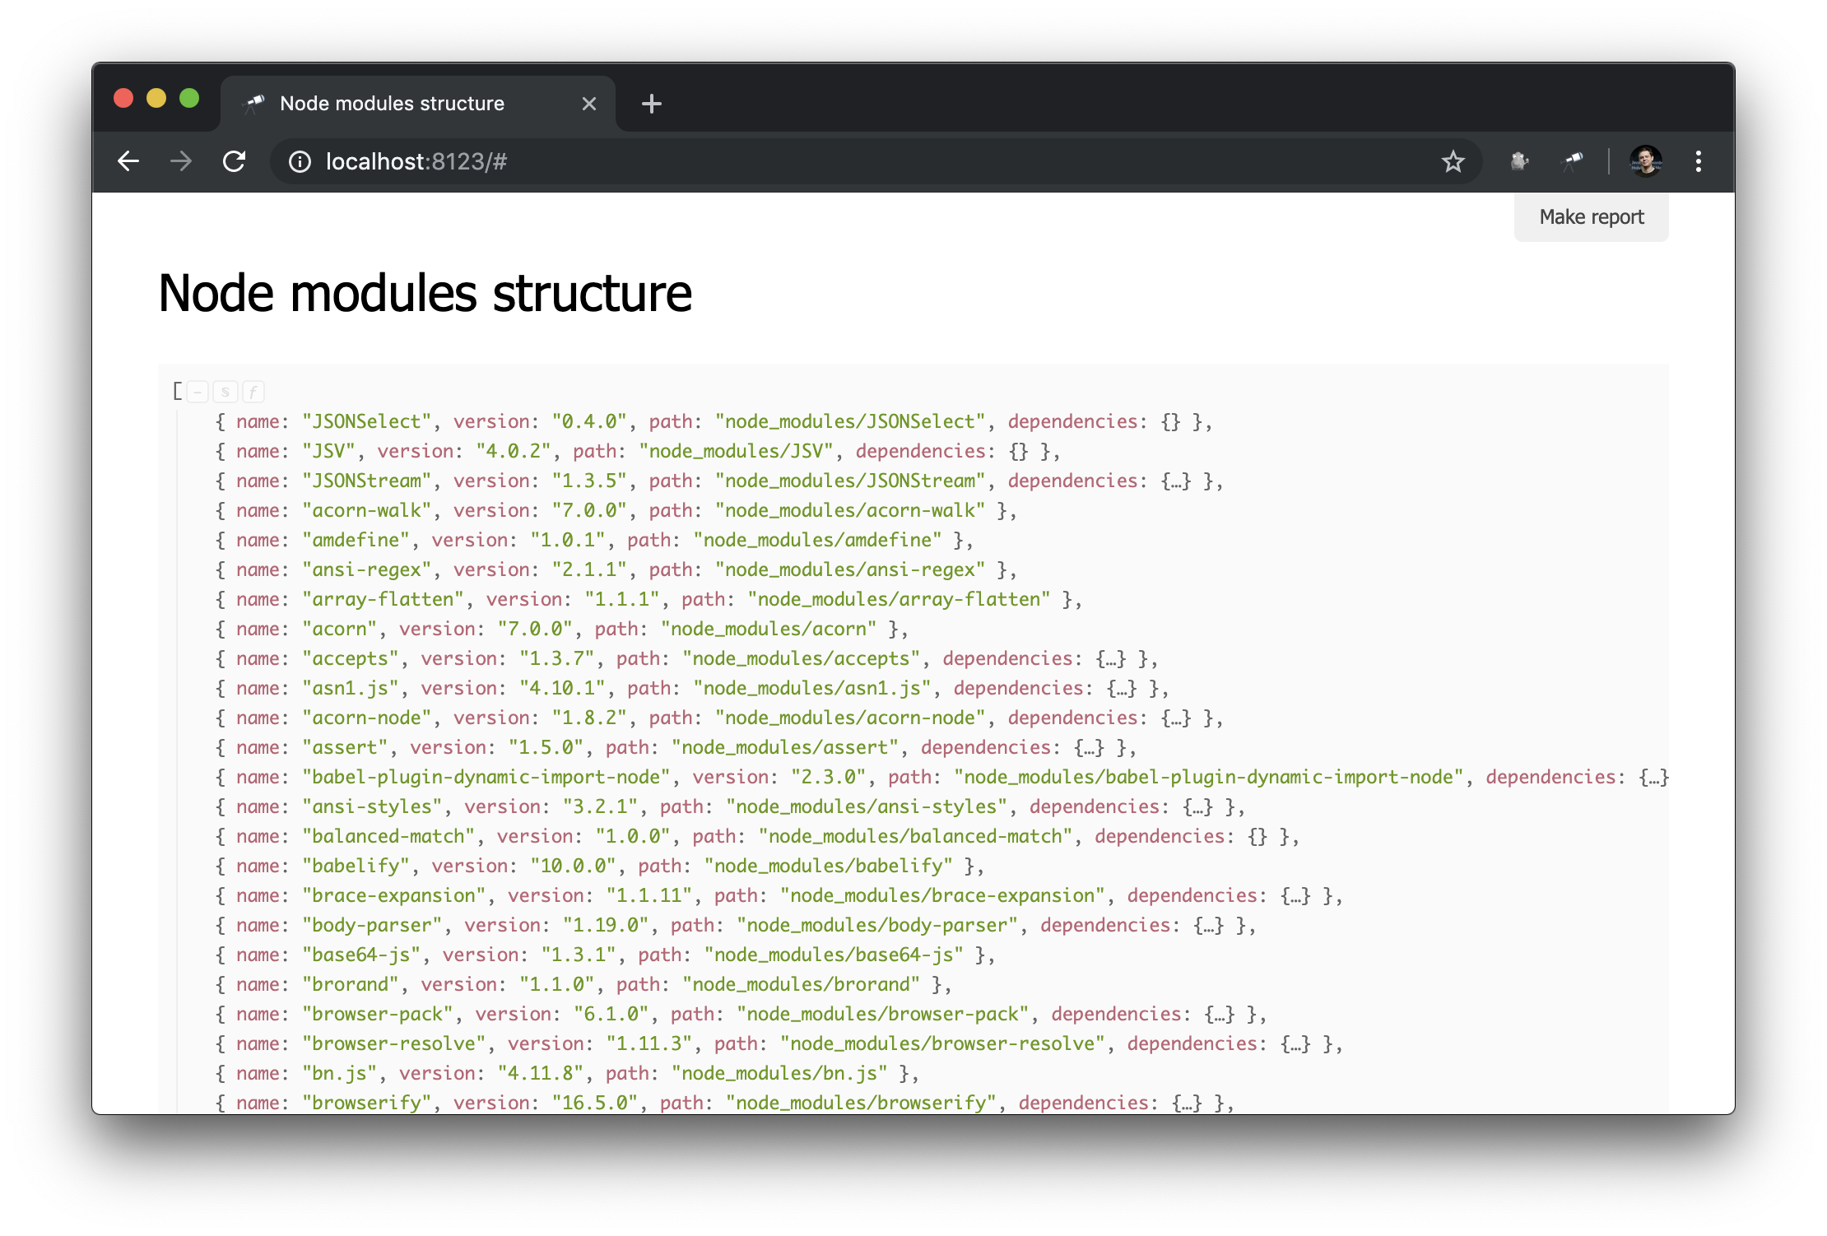Collapse the root array with minus button

[198, 392]
